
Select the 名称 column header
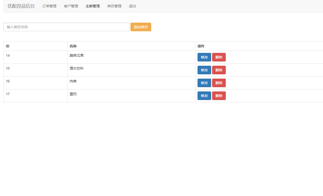click(x=73, y=46)
